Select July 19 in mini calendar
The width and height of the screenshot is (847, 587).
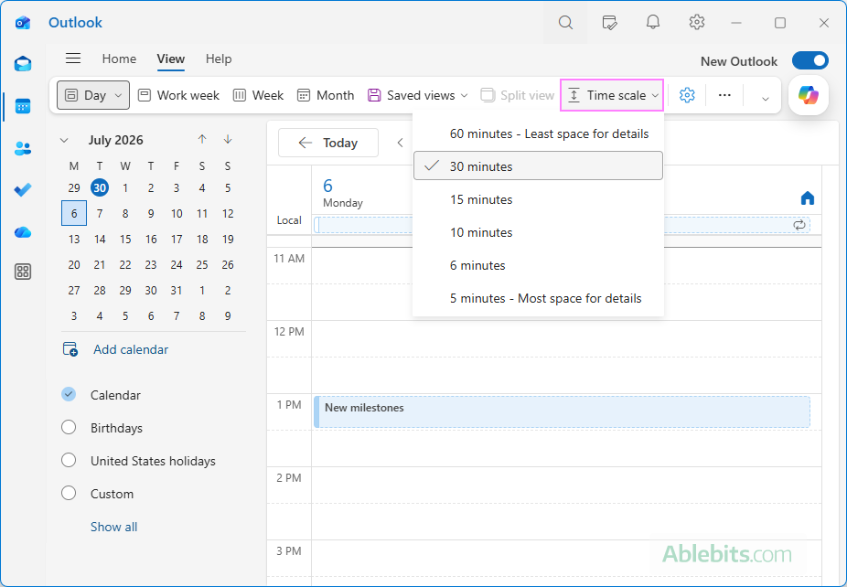[228, 239]
